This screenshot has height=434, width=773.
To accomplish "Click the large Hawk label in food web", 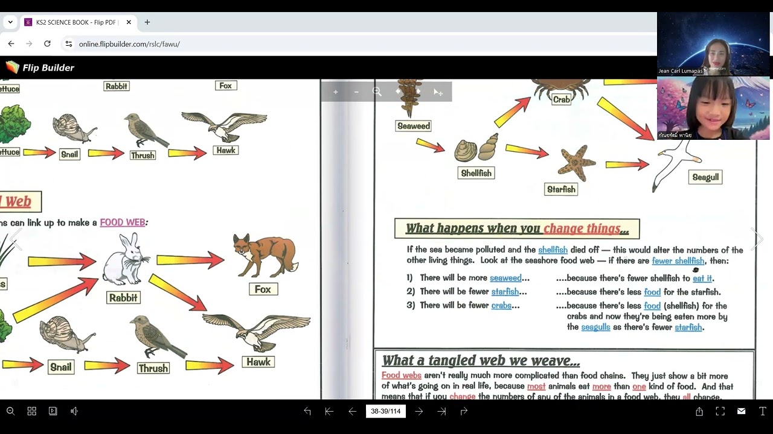I will (x=258, y=362).
